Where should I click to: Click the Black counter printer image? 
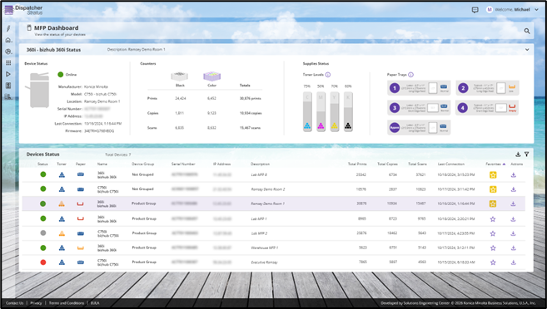click(180, 76)
